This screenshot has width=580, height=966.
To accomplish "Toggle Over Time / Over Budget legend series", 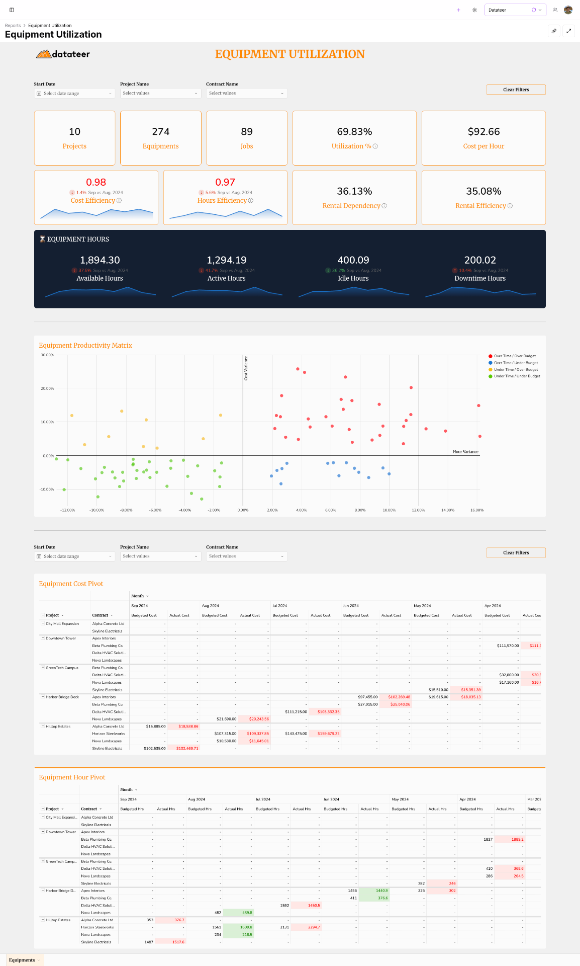I will point(512,356).
